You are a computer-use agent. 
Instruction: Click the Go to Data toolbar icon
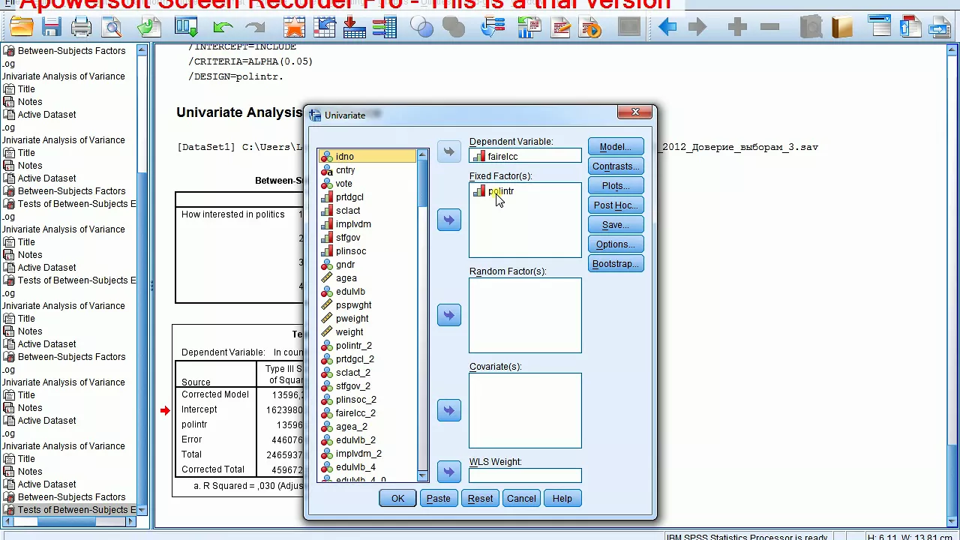(x=294, y=28)
